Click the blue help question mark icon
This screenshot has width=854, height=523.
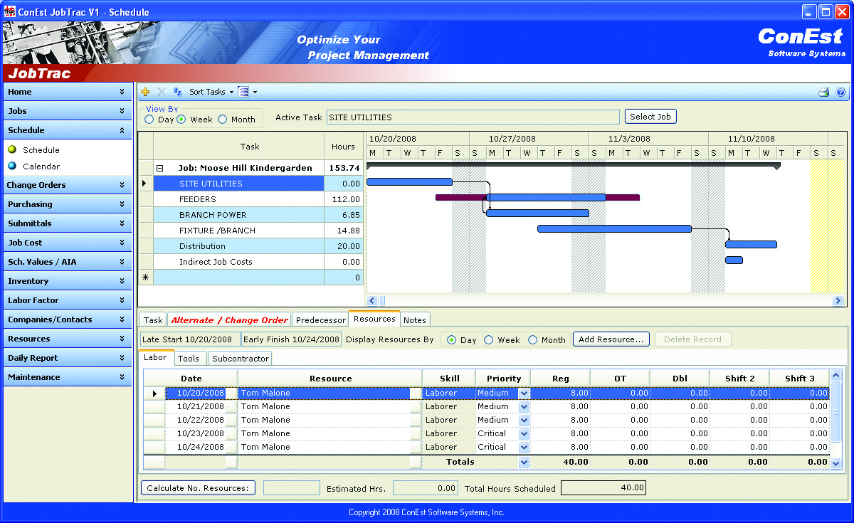(x=840, y=92)
